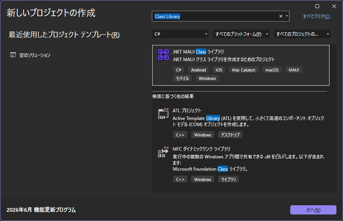Click the Microsoft Foundation Class ライブラリ text
The image size is (343, 221).
tap(210, 169)
